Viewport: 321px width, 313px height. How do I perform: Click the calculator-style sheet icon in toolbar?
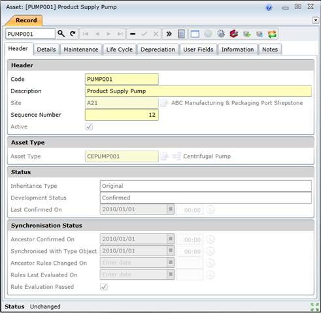(181, 34)
